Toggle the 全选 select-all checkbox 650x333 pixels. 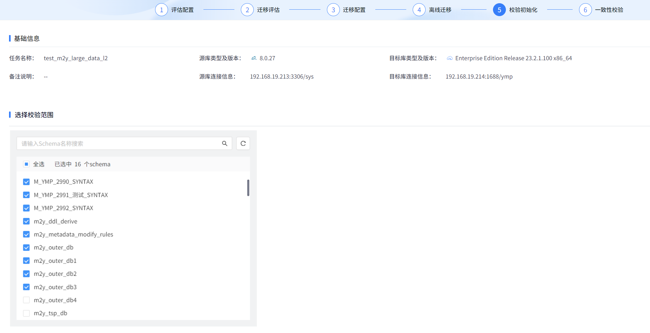[x=26, y=164]
